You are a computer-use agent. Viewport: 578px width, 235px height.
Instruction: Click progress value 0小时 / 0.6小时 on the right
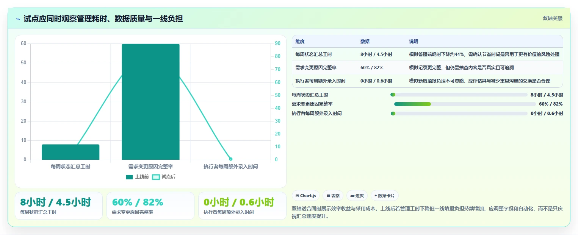point(547,114)
